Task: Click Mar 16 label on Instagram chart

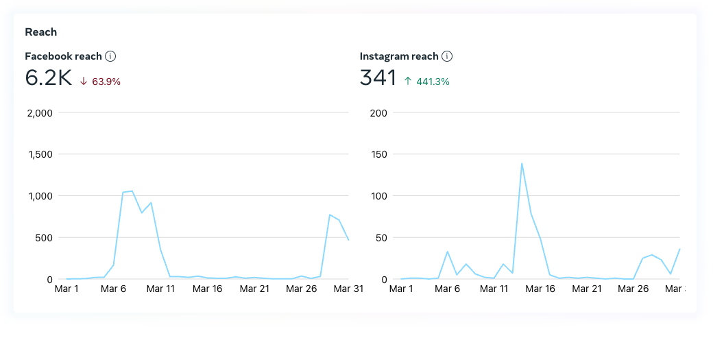Action: pyautogui.click(x=540, y=289)
